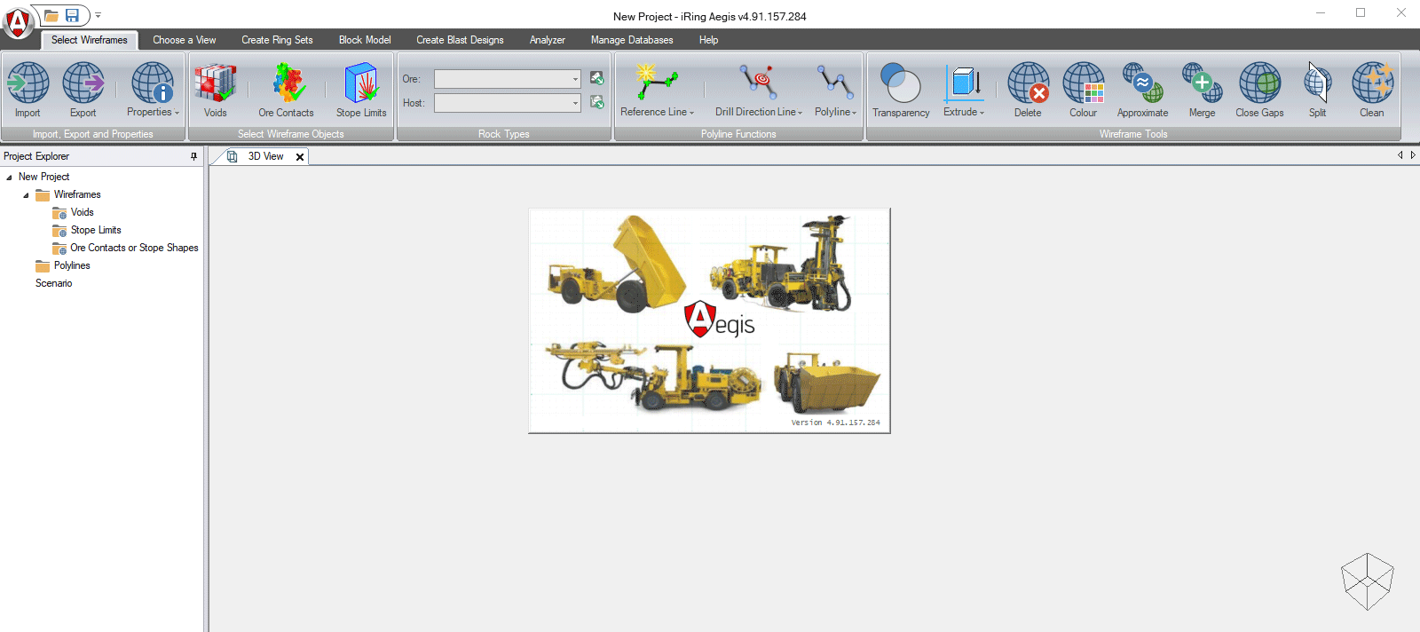Click the Split wireframe icon

coord(1318,83)
